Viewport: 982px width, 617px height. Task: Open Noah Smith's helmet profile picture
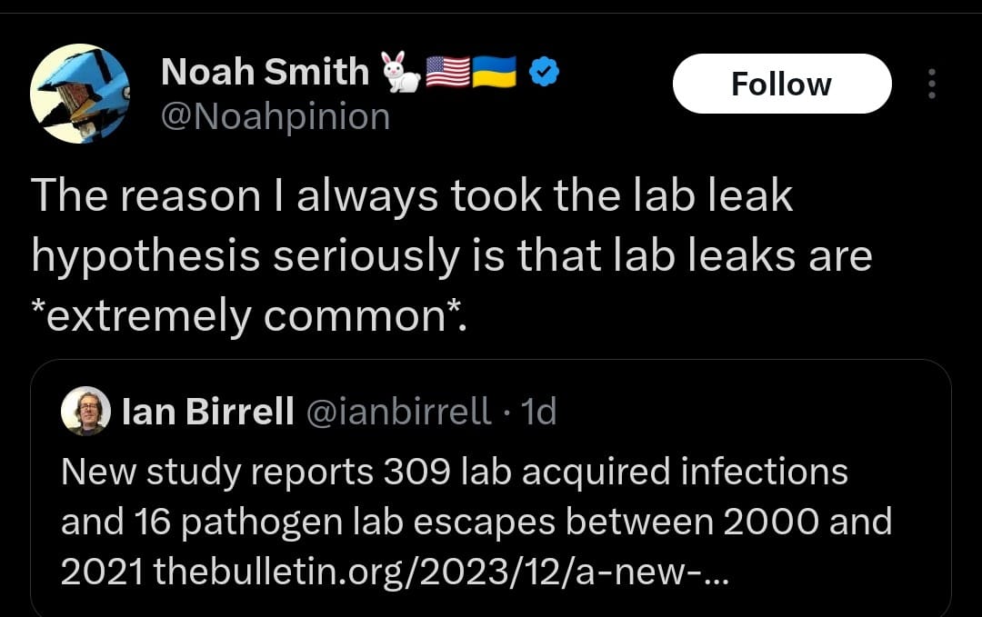coord(79,94)
